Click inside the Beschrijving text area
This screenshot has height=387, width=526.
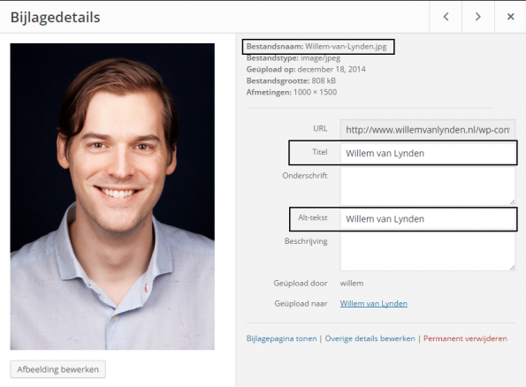428,252
